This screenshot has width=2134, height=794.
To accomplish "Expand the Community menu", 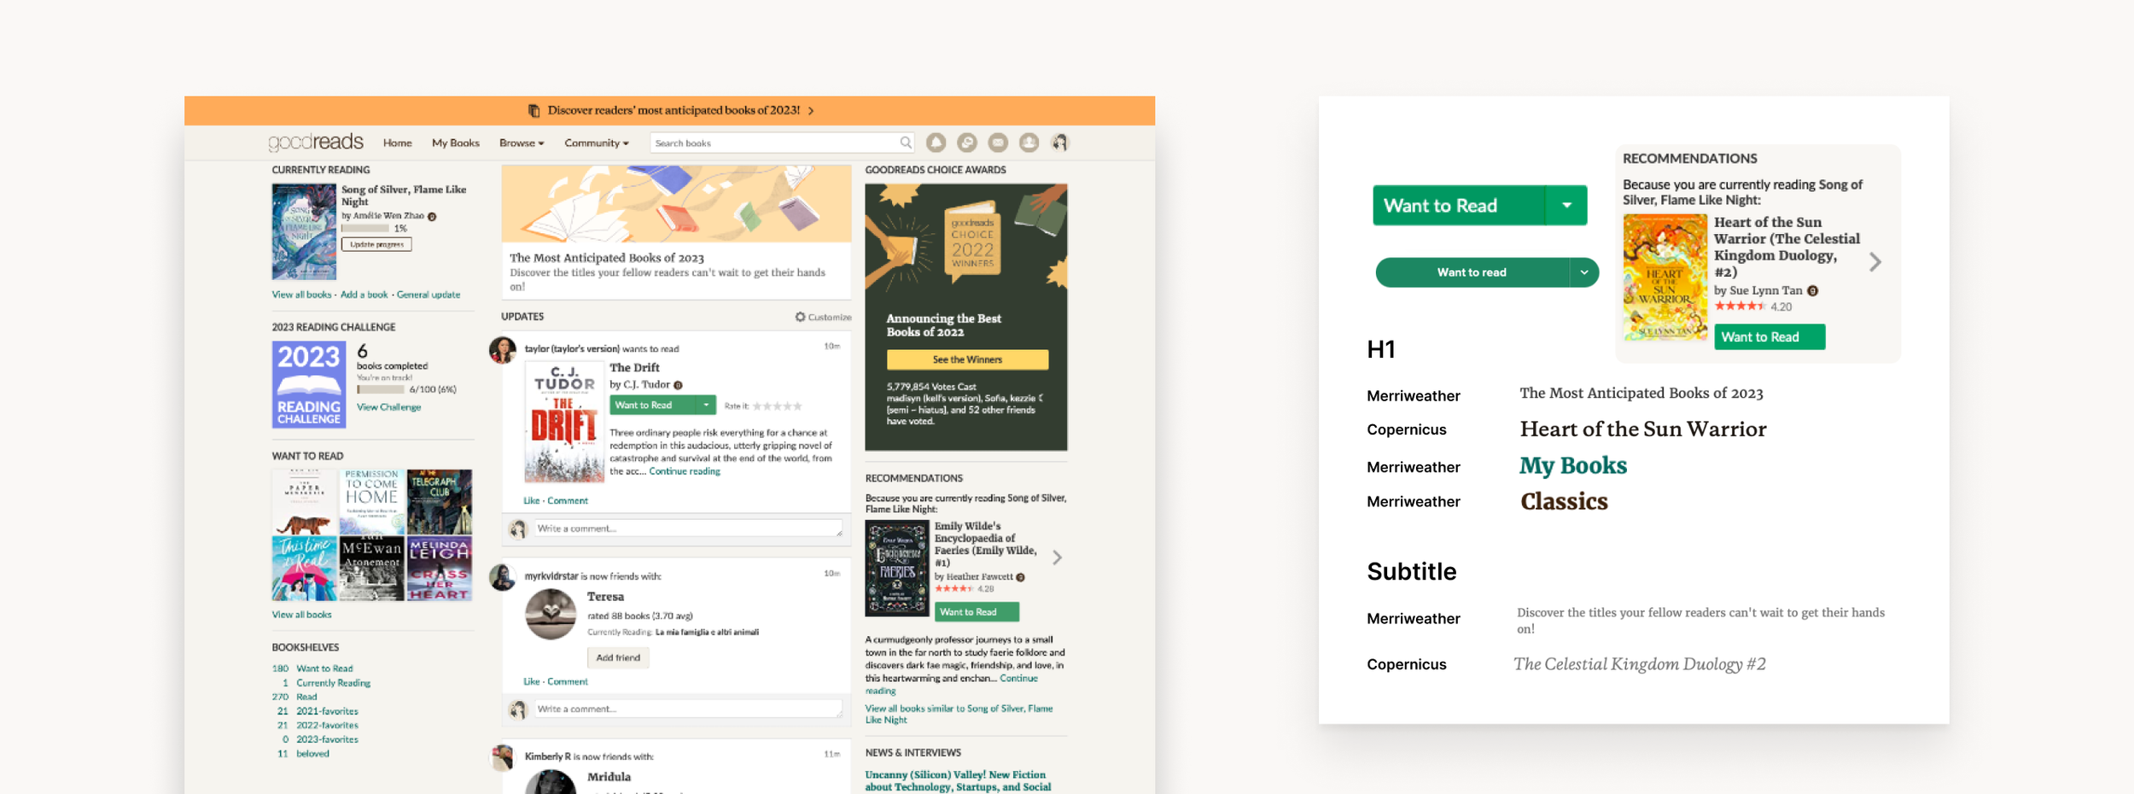I will (x=597, y=143).
